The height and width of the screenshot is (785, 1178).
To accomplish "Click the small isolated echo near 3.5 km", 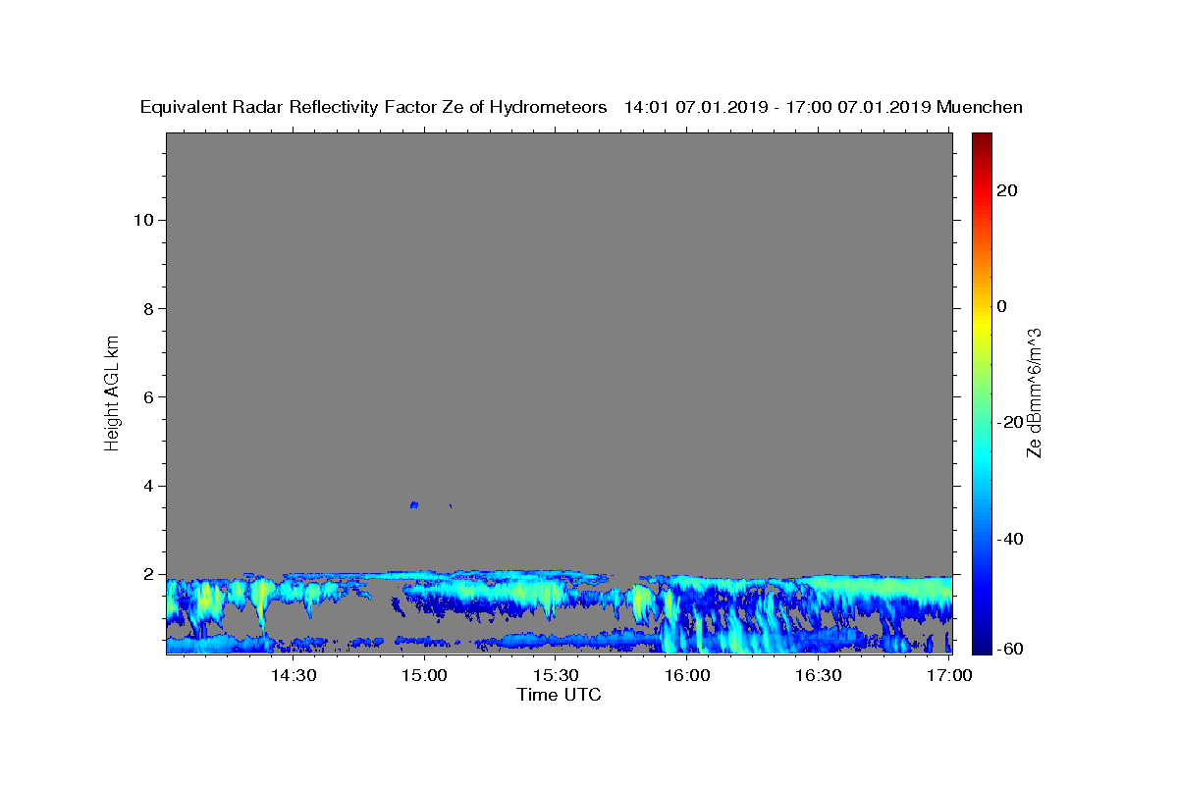I will [414, 504].
